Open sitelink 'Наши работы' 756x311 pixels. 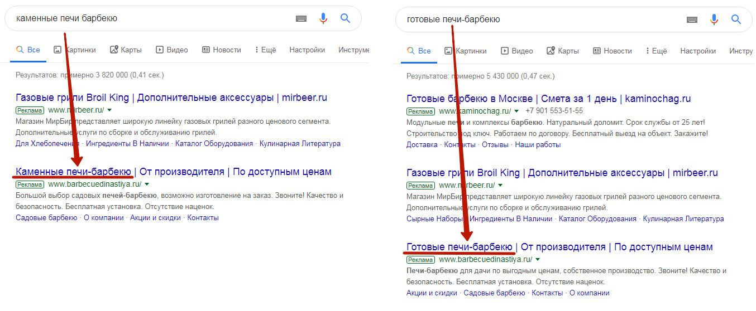point(538,144)
